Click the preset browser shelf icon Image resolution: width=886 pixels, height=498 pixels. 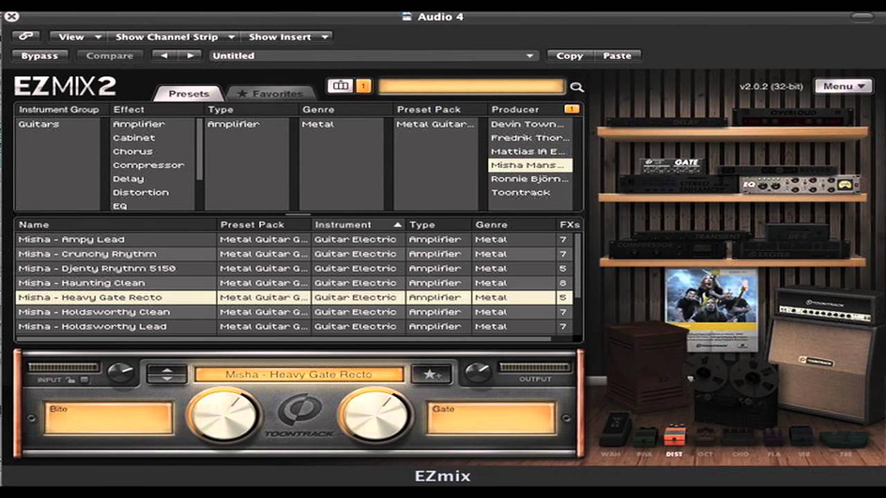coord(340,86)
